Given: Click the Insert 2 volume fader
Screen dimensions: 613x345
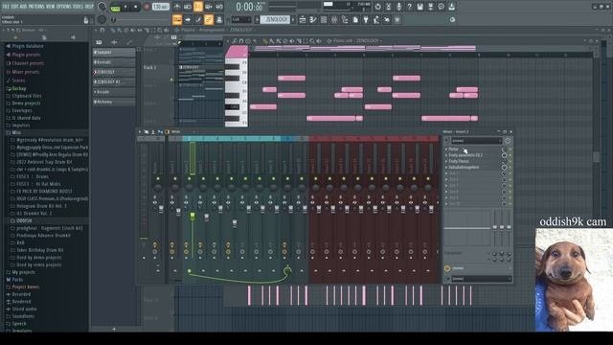Looking at the screenshot, I should pos(193,216).
